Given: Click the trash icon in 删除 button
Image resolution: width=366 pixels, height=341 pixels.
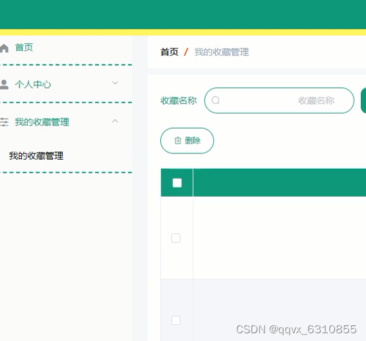Looking at the screenshot, I should pyautogui.click(x=178, y=140).
